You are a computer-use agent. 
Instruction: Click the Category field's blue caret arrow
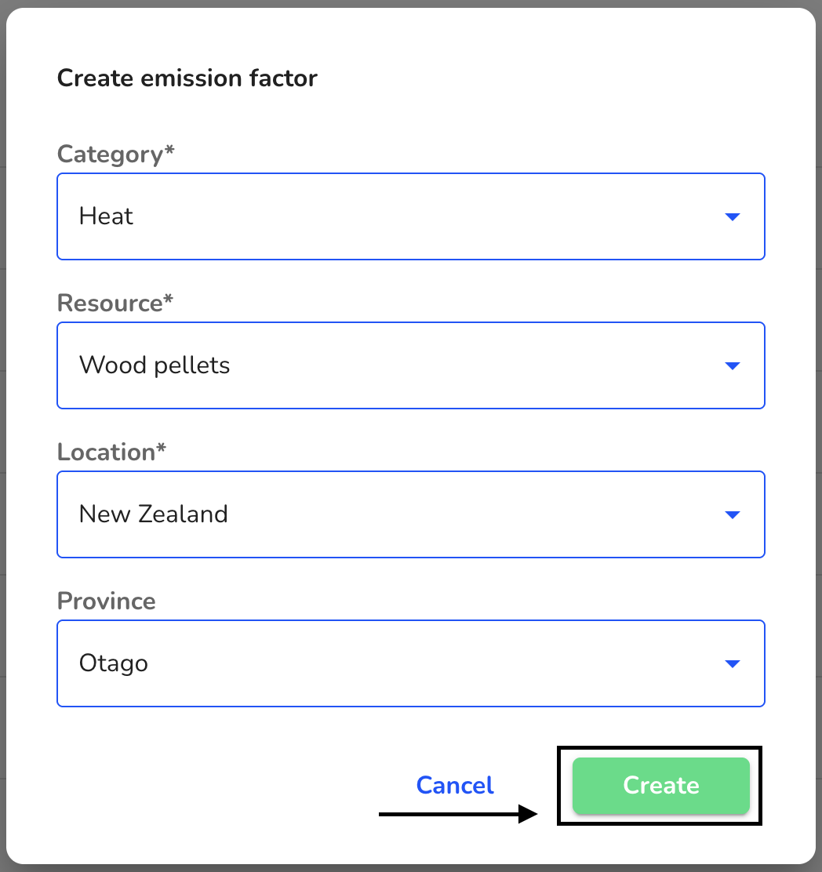click(x=733, y=216)
